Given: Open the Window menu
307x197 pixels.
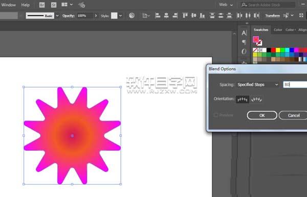Looking at the screenshot, I should [x=8, y=5].
